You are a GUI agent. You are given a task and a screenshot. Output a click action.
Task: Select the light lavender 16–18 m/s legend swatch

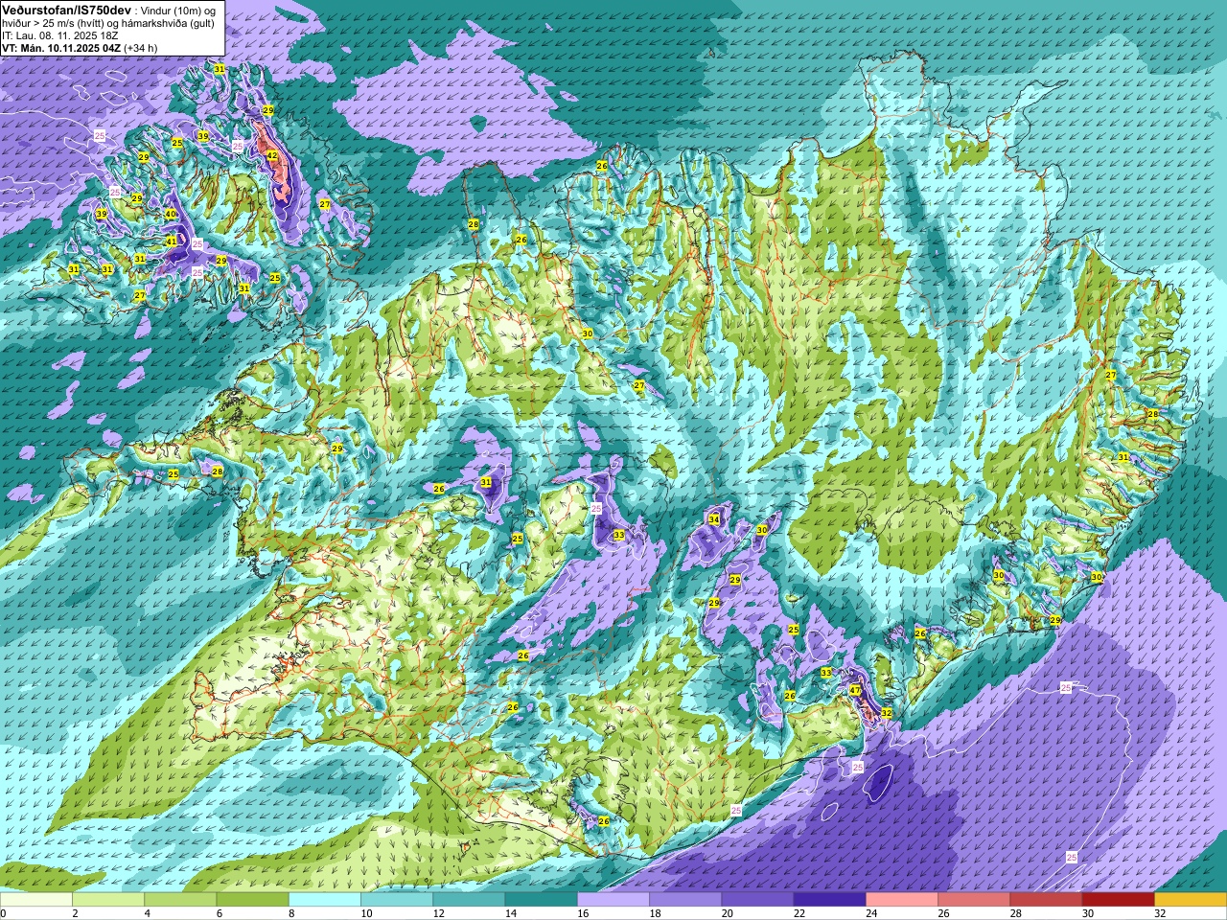click(613, 900)
